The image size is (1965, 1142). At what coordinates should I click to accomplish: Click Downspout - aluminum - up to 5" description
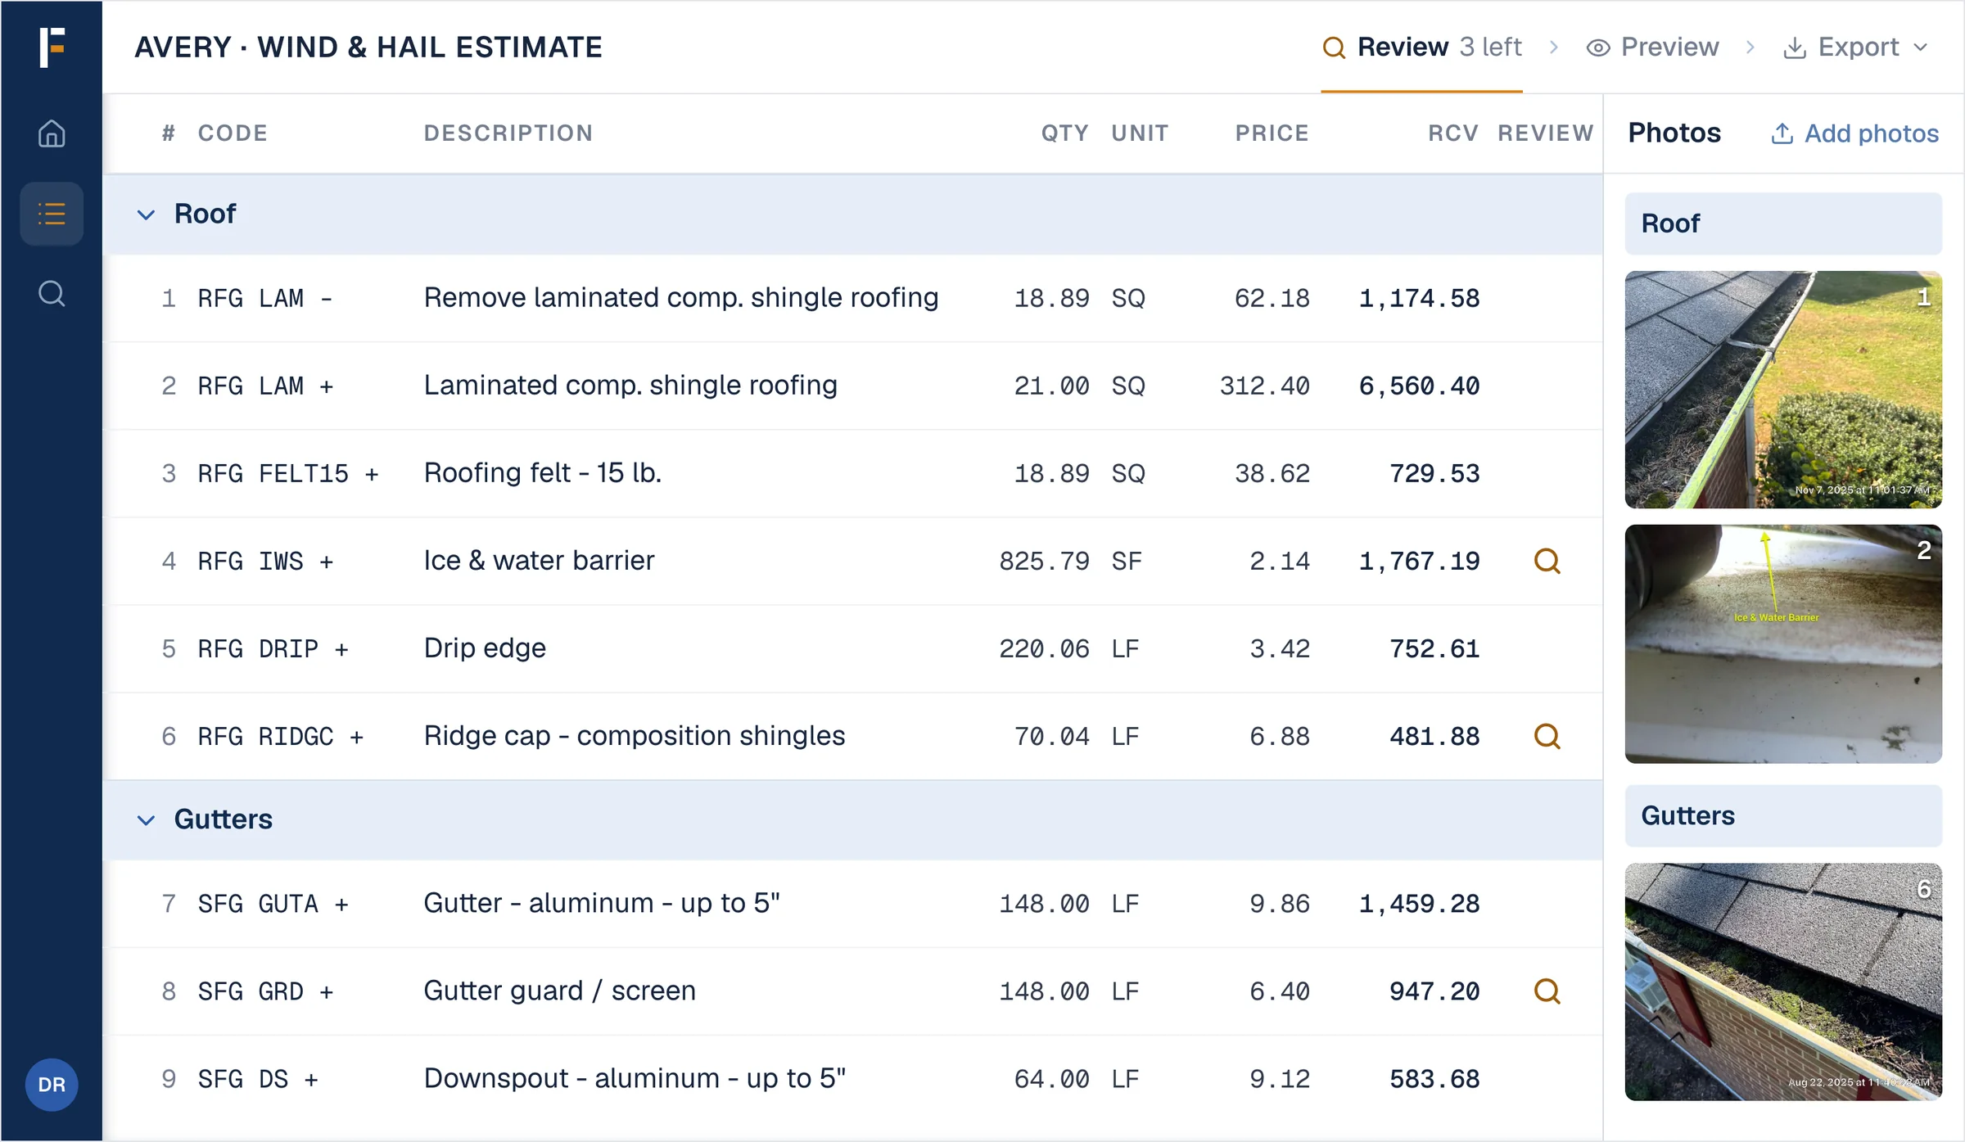(x=635, y=1079)
